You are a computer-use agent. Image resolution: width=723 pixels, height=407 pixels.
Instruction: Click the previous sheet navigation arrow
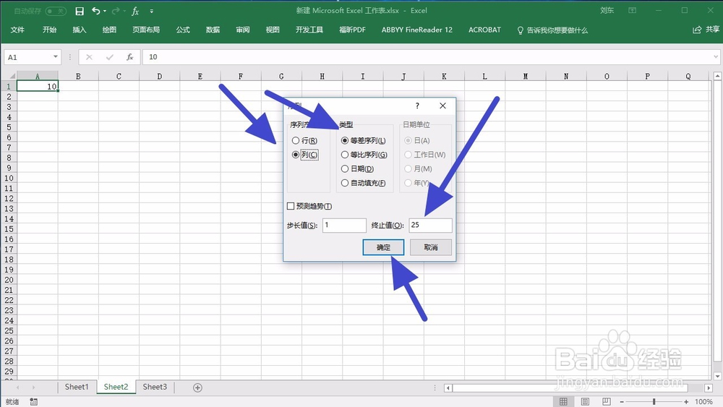pos(18,387)
